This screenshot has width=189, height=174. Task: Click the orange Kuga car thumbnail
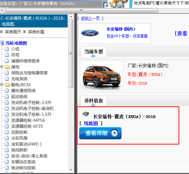tap(102, 76)
